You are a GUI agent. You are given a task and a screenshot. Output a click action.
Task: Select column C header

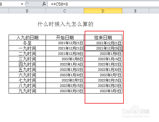(x=65, y=11)
